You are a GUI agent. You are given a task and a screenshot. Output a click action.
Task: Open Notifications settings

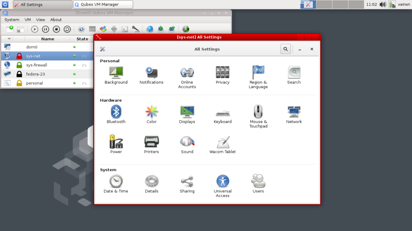pos(151,75)
